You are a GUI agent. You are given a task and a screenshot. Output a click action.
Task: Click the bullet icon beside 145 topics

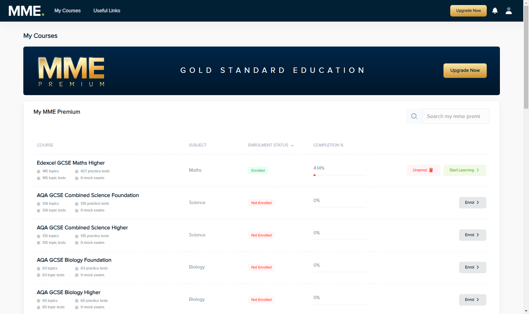[x=39, y=171]
